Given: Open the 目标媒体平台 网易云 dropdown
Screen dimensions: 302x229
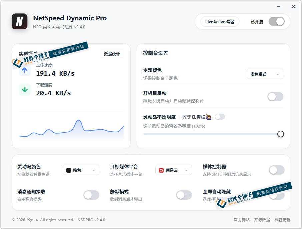Looking at the screenshot, I should coord(174,170).
